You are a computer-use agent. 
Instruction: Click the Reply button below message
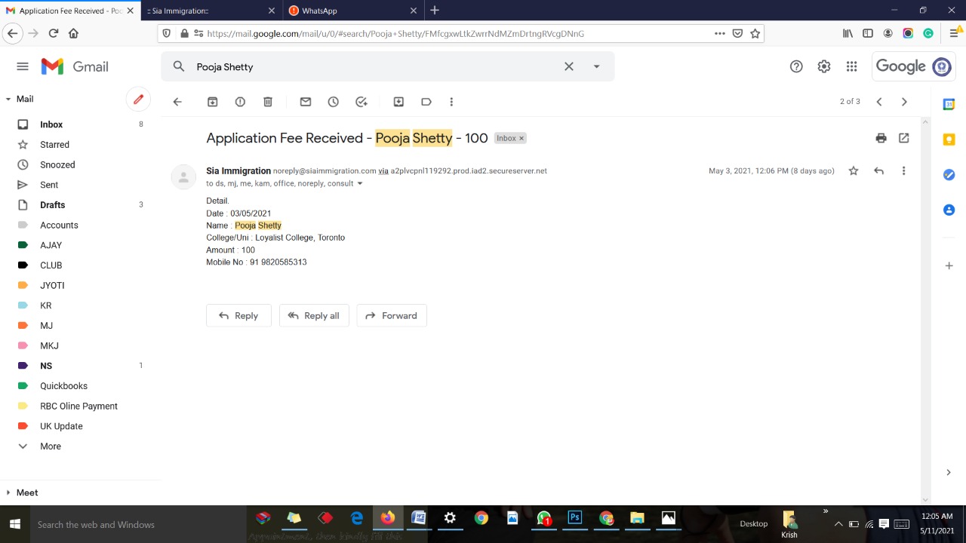tap(238, 315)
